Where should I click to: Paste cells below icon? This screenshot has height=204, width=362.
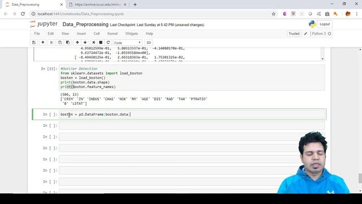68,42
